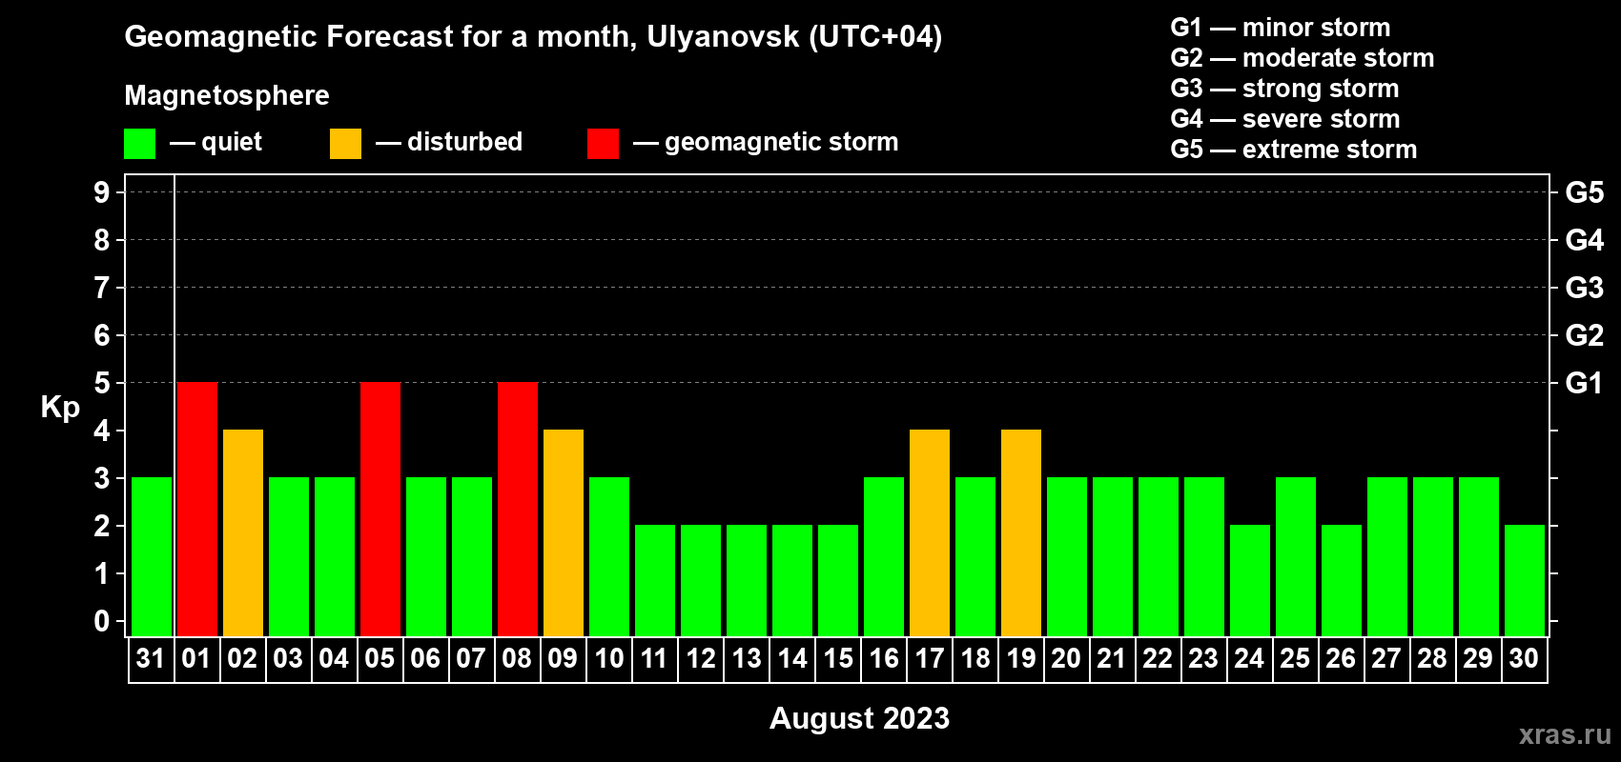Viewport: 1621px width, 762px height.
Task: Click the green quiet legend swatch
Action: tap(139, 144)
